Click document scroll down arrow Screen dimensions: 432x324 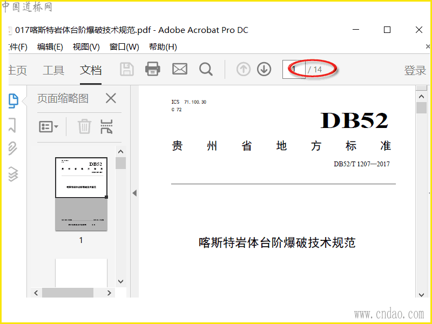421,295
